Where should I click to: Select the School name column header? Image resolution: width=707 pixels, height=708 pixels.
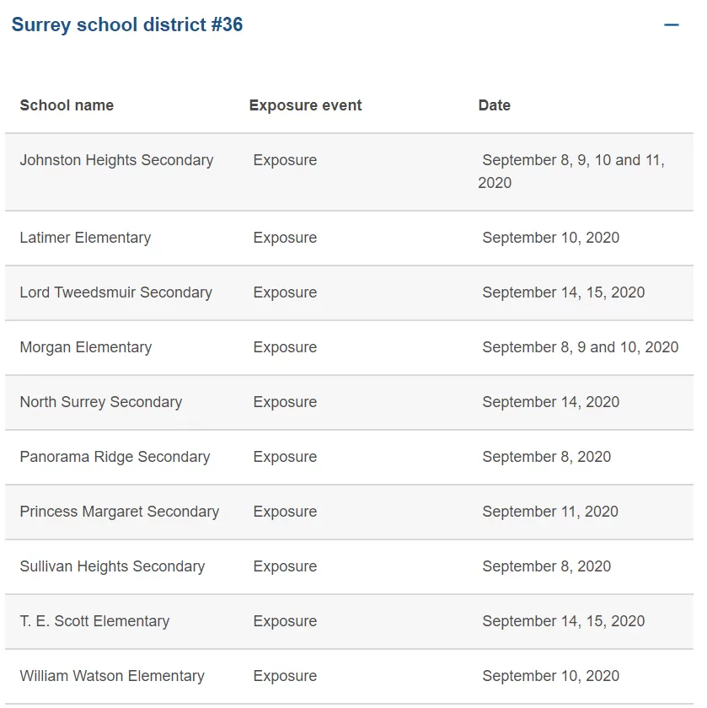[x=67, y=105]
